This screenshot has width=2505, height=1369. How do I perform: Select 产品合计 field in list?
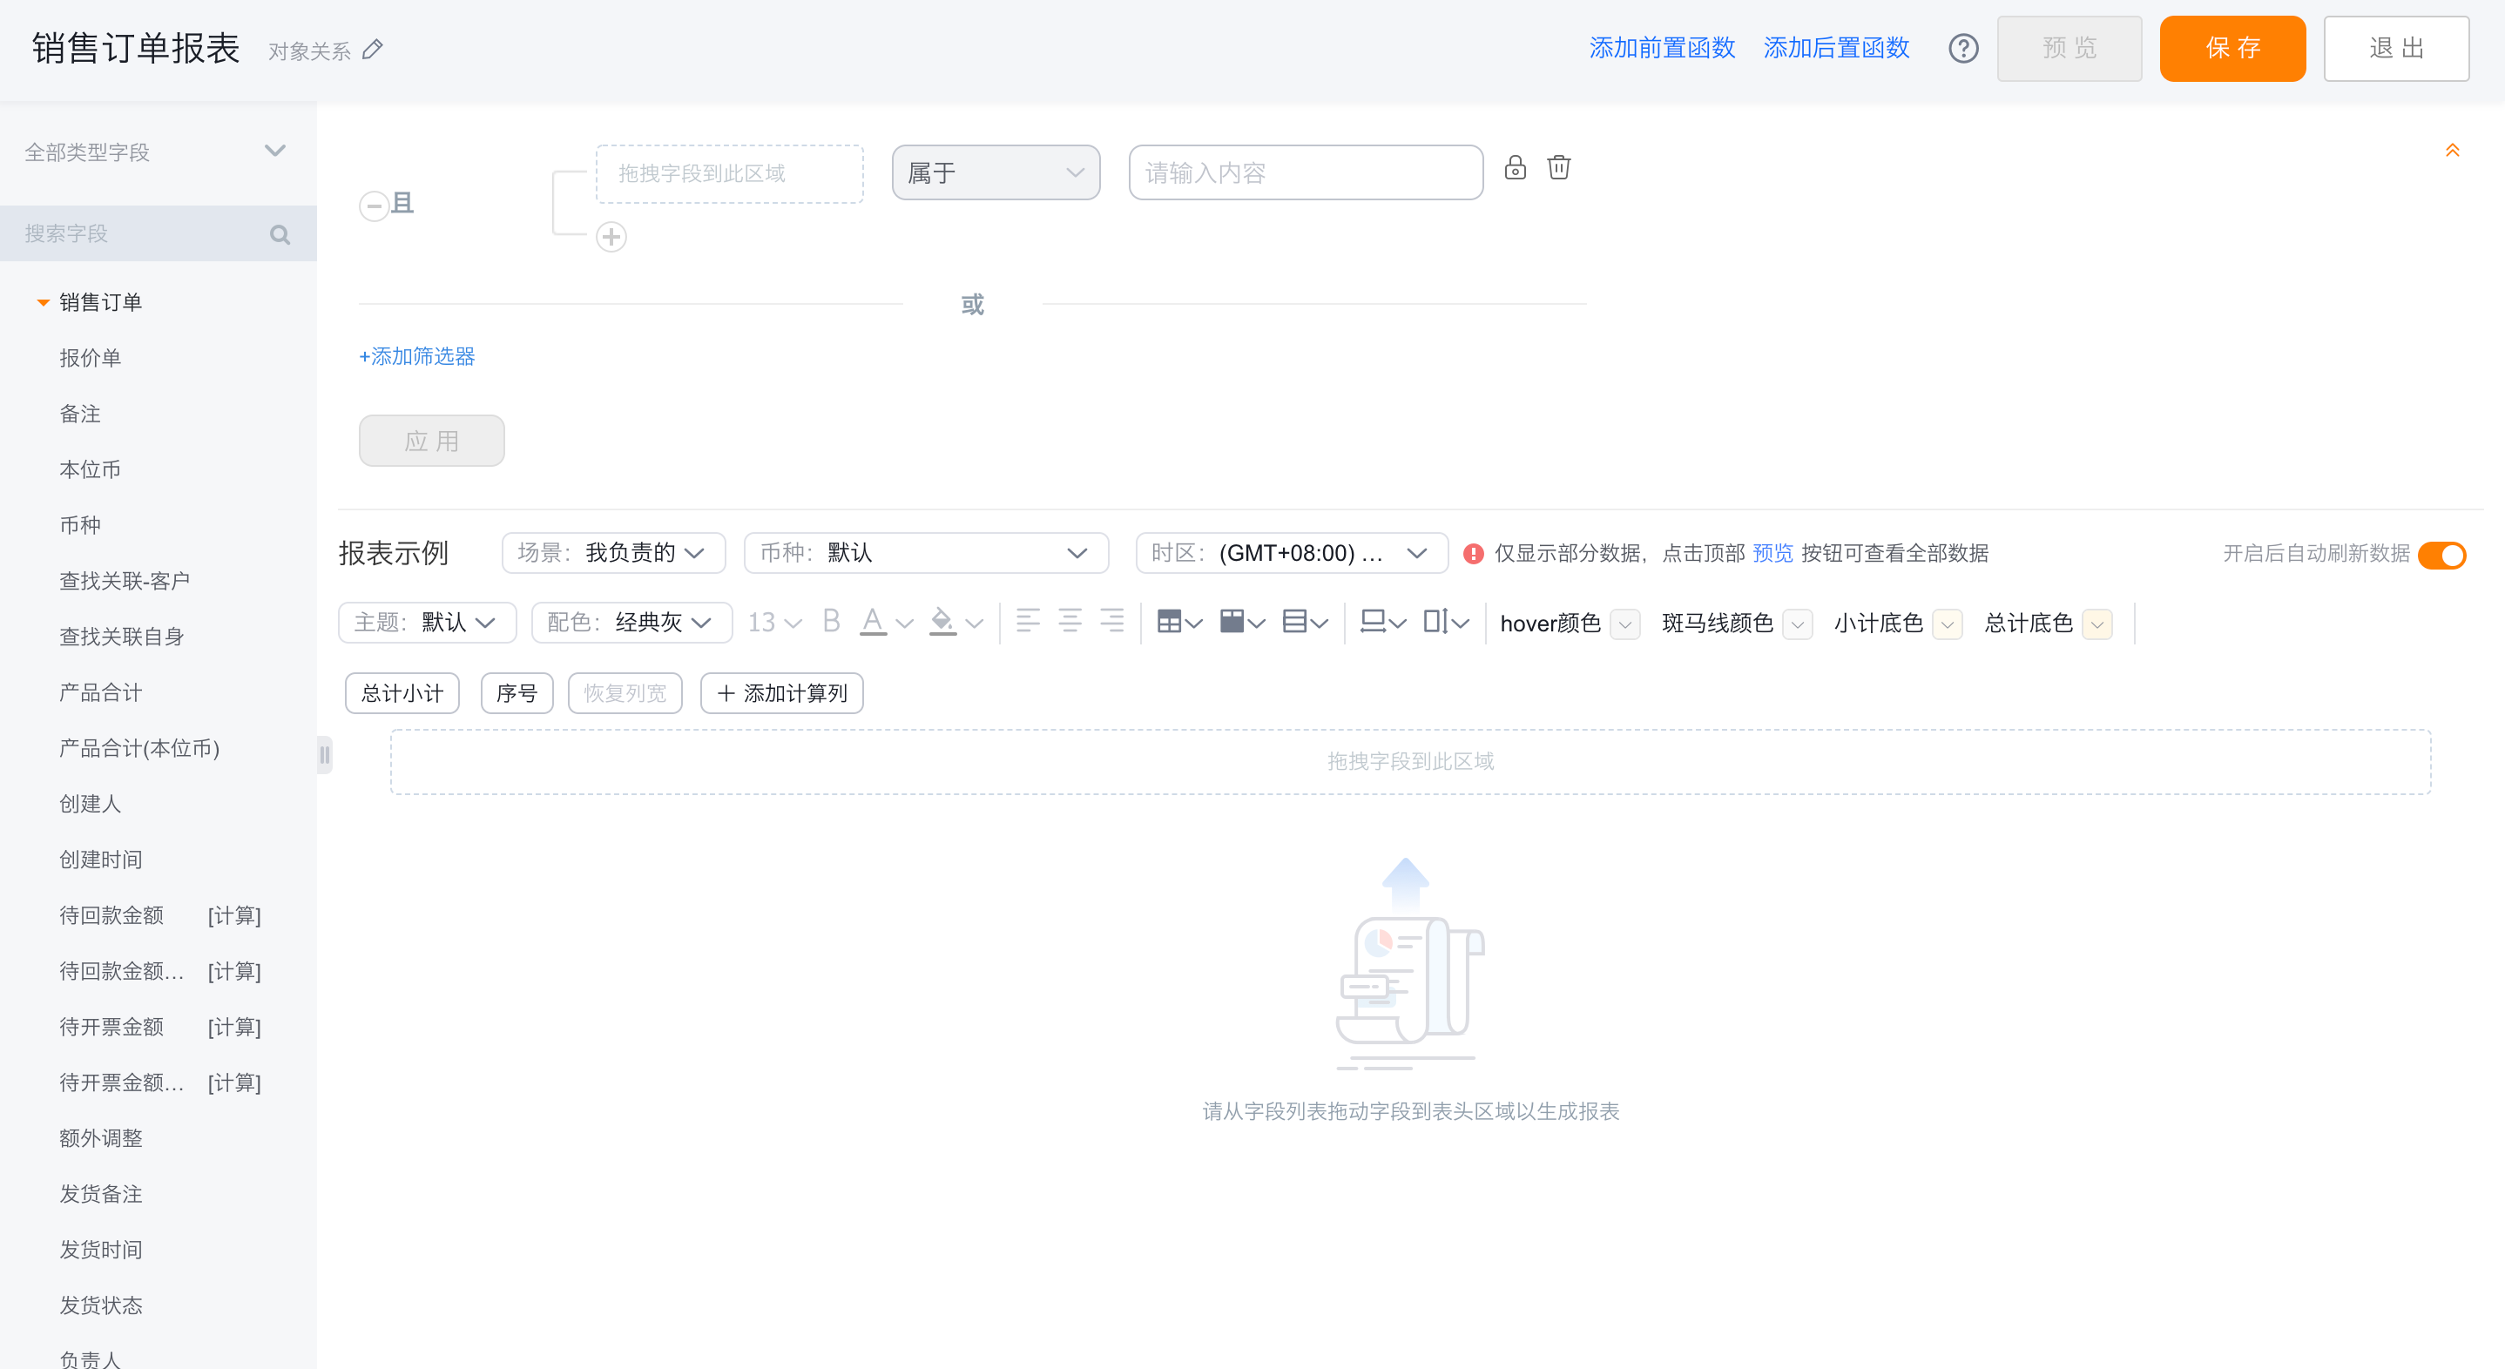tap(100, 692)
